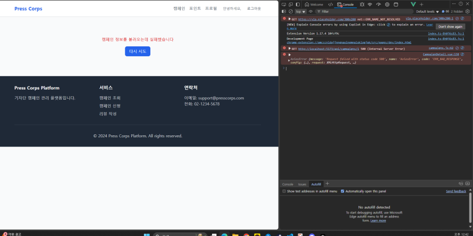This screenshot has width=473, height=236.
Task: Click the 'Don't show again' button
Action: (450, 26)
